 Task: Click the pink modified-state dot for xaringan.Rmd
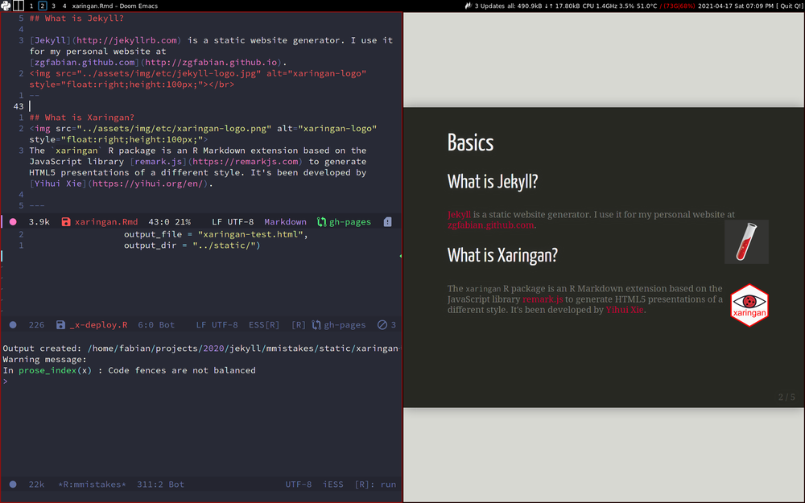coord(14,222)
